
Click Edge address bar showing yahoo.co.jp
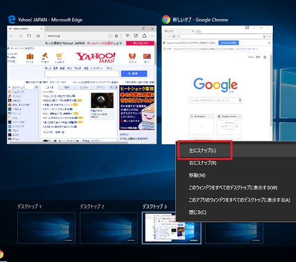pos(76,36)
